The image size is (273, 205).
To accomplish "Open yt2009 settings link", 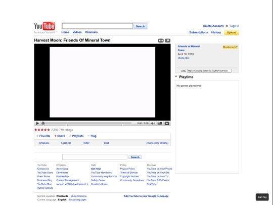I will point(45,188).
